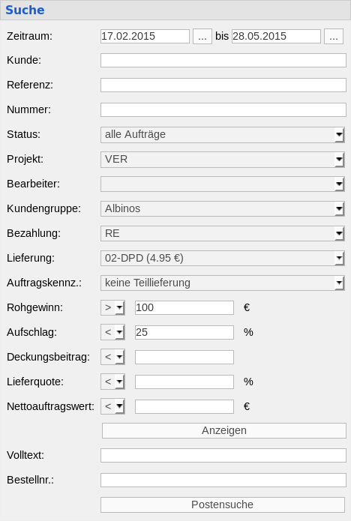Change the Rohgewinn comparison operator

112,307
